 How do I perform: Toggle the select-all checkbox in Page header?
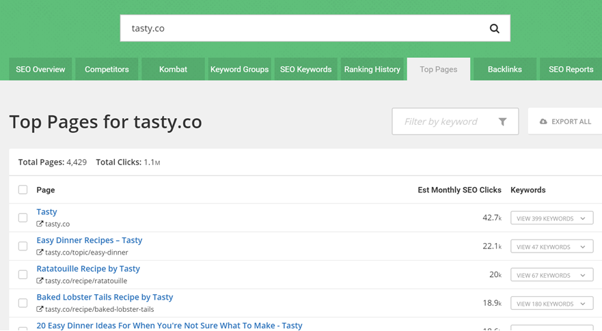[x=23, y=190]
